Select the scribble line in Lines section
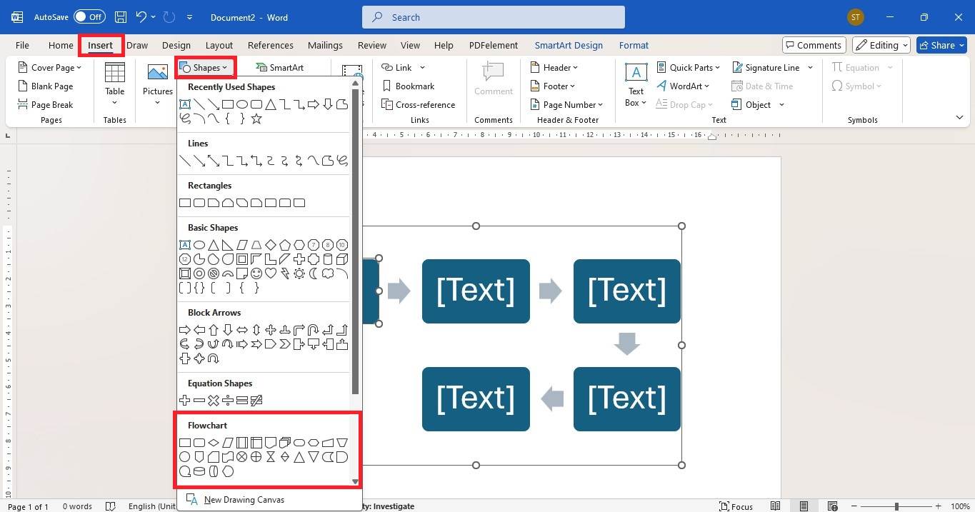The width and height of the screenshot is (975, 512). (342, 161)
